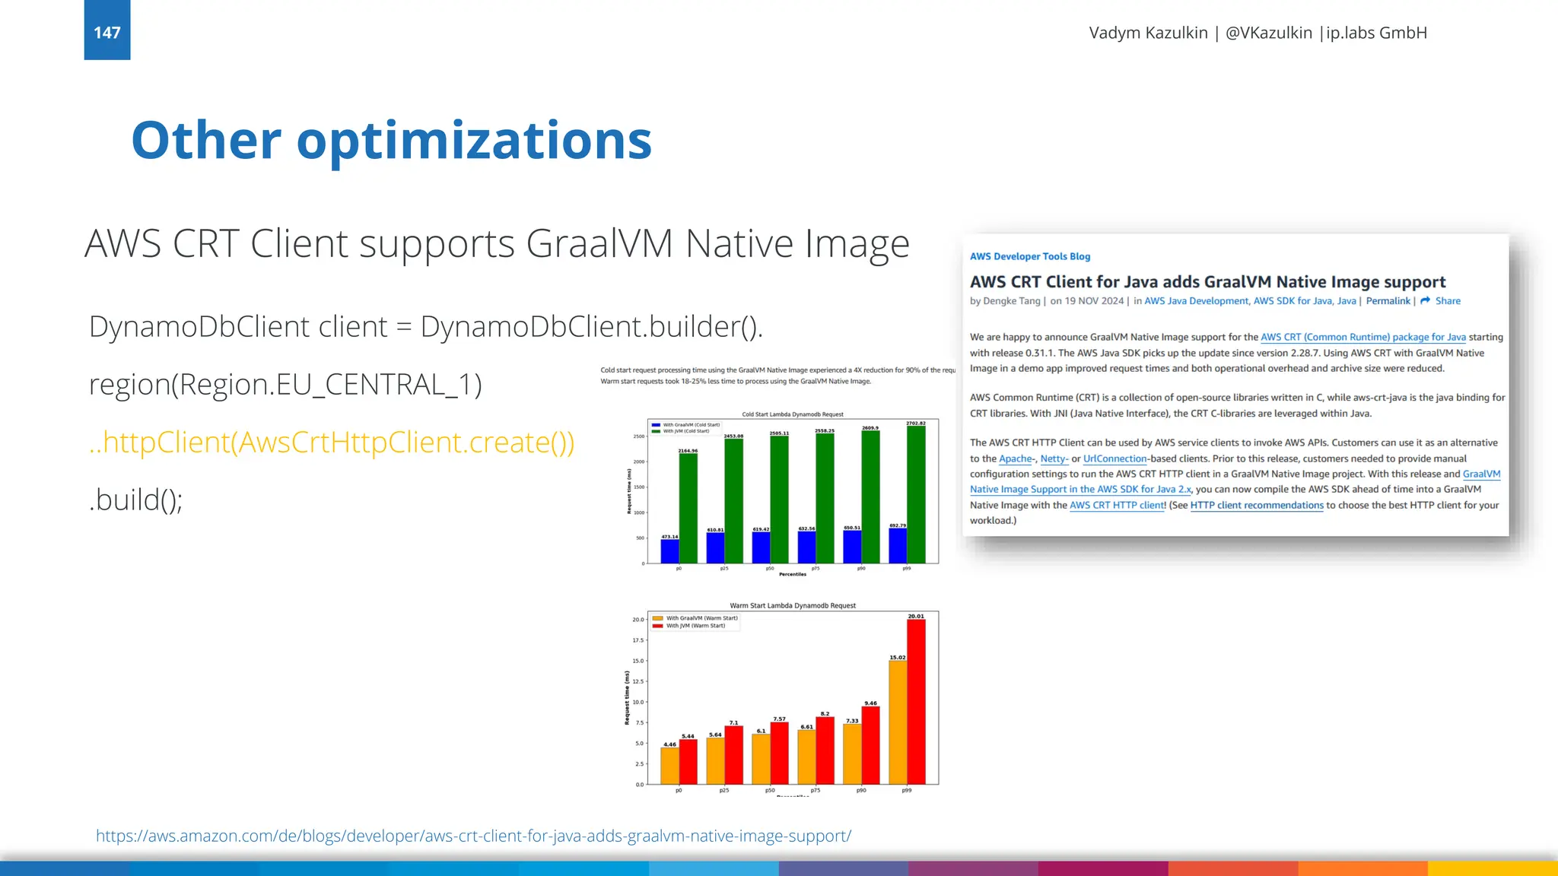Click the highlighted httpClient(AwsCrtHttpClient.create()) code line

(x=332, y=442)
